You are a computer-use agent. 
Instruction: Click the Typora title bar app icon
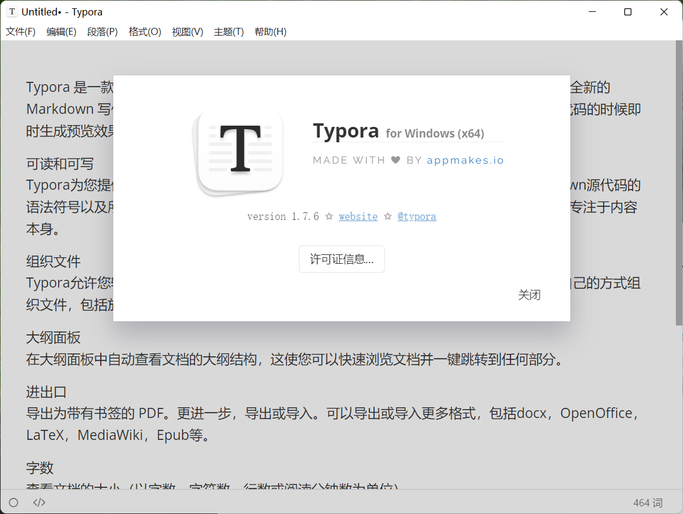[x=12, y=12]
